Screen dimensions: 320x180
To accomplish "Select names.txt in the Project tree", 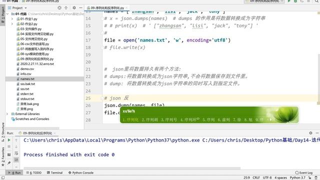I will click(x=44, y=79).
